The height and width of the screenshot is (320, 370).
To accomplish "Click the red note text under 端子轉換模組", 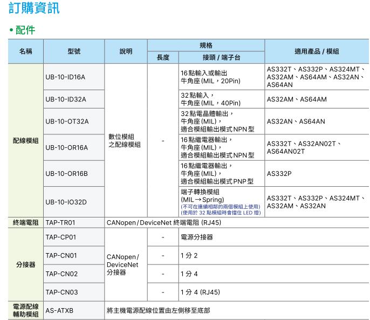I will [x=221, y=210].
